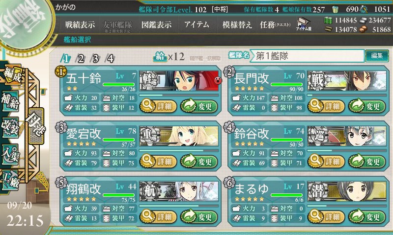Open 図鑑表示 encyclopedia menu
Image resolution: width=393 pixels, height=235 pixels.
156,24
